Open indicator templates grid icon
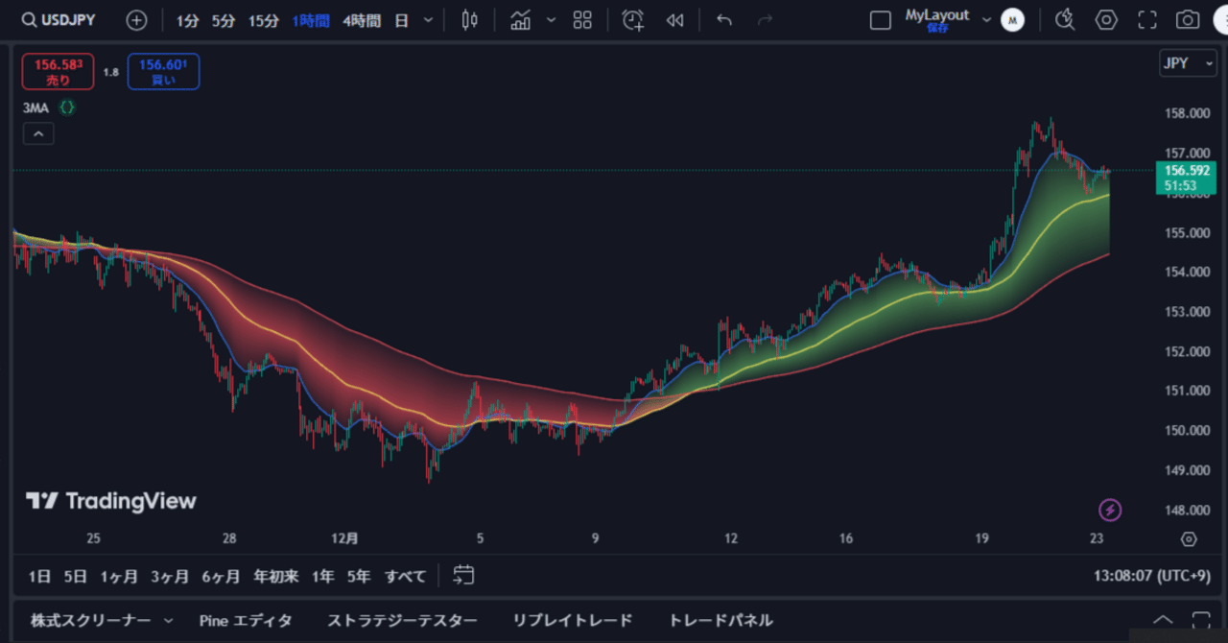 tap(582, 20)
